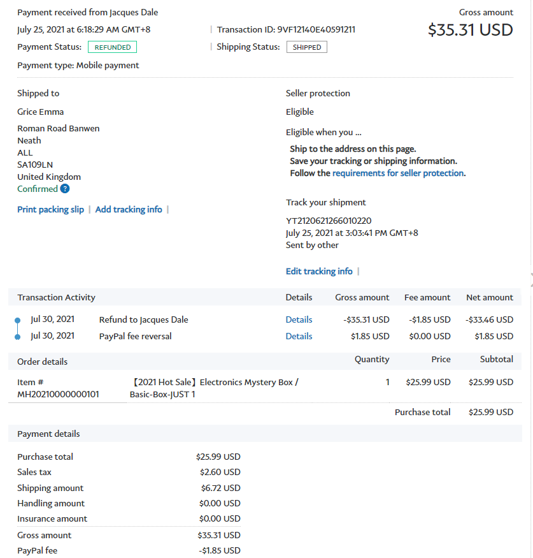Click the Transaction Activity section header
Screen dimensions: 533x558
tap(56, 297)
